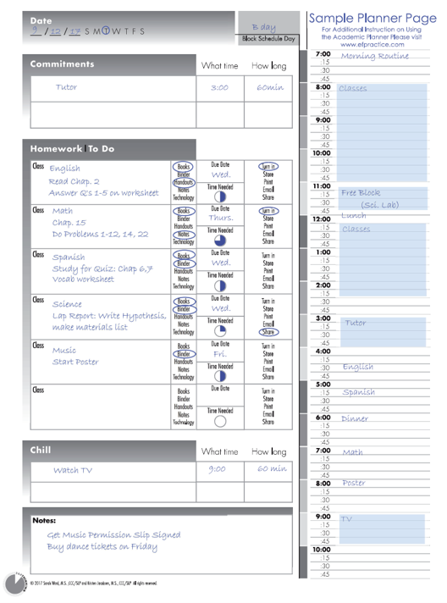Click 'Dinner' entry at 6:00 in schedule
The image size is (447, 603).
[355, 418]
